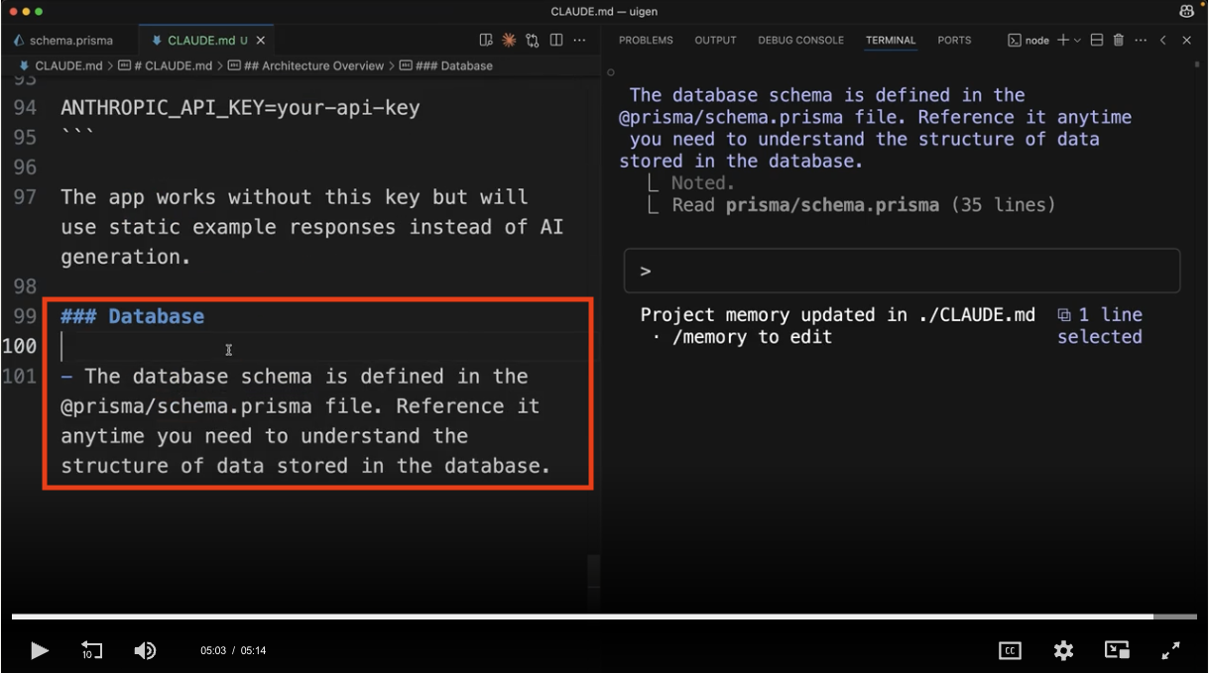
Task: Launch the Claude Code starburst icon
Action: tap(509, 41)
